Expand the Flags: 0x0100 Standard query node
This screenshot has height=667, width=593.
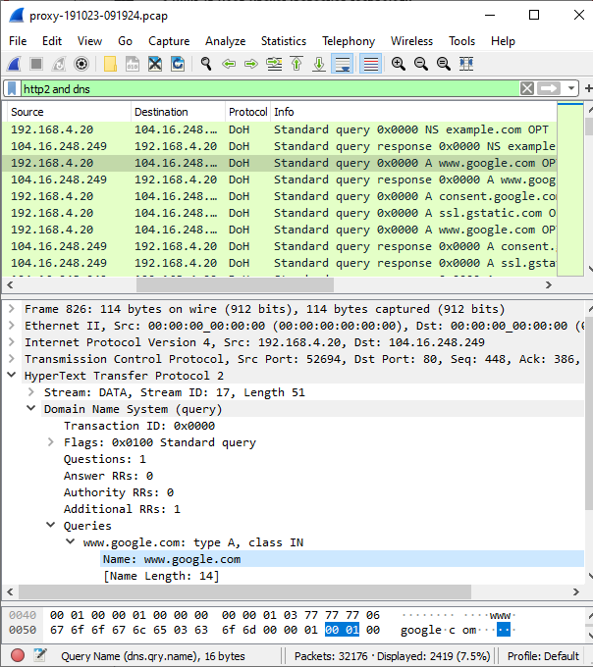[x=51, y=442]
